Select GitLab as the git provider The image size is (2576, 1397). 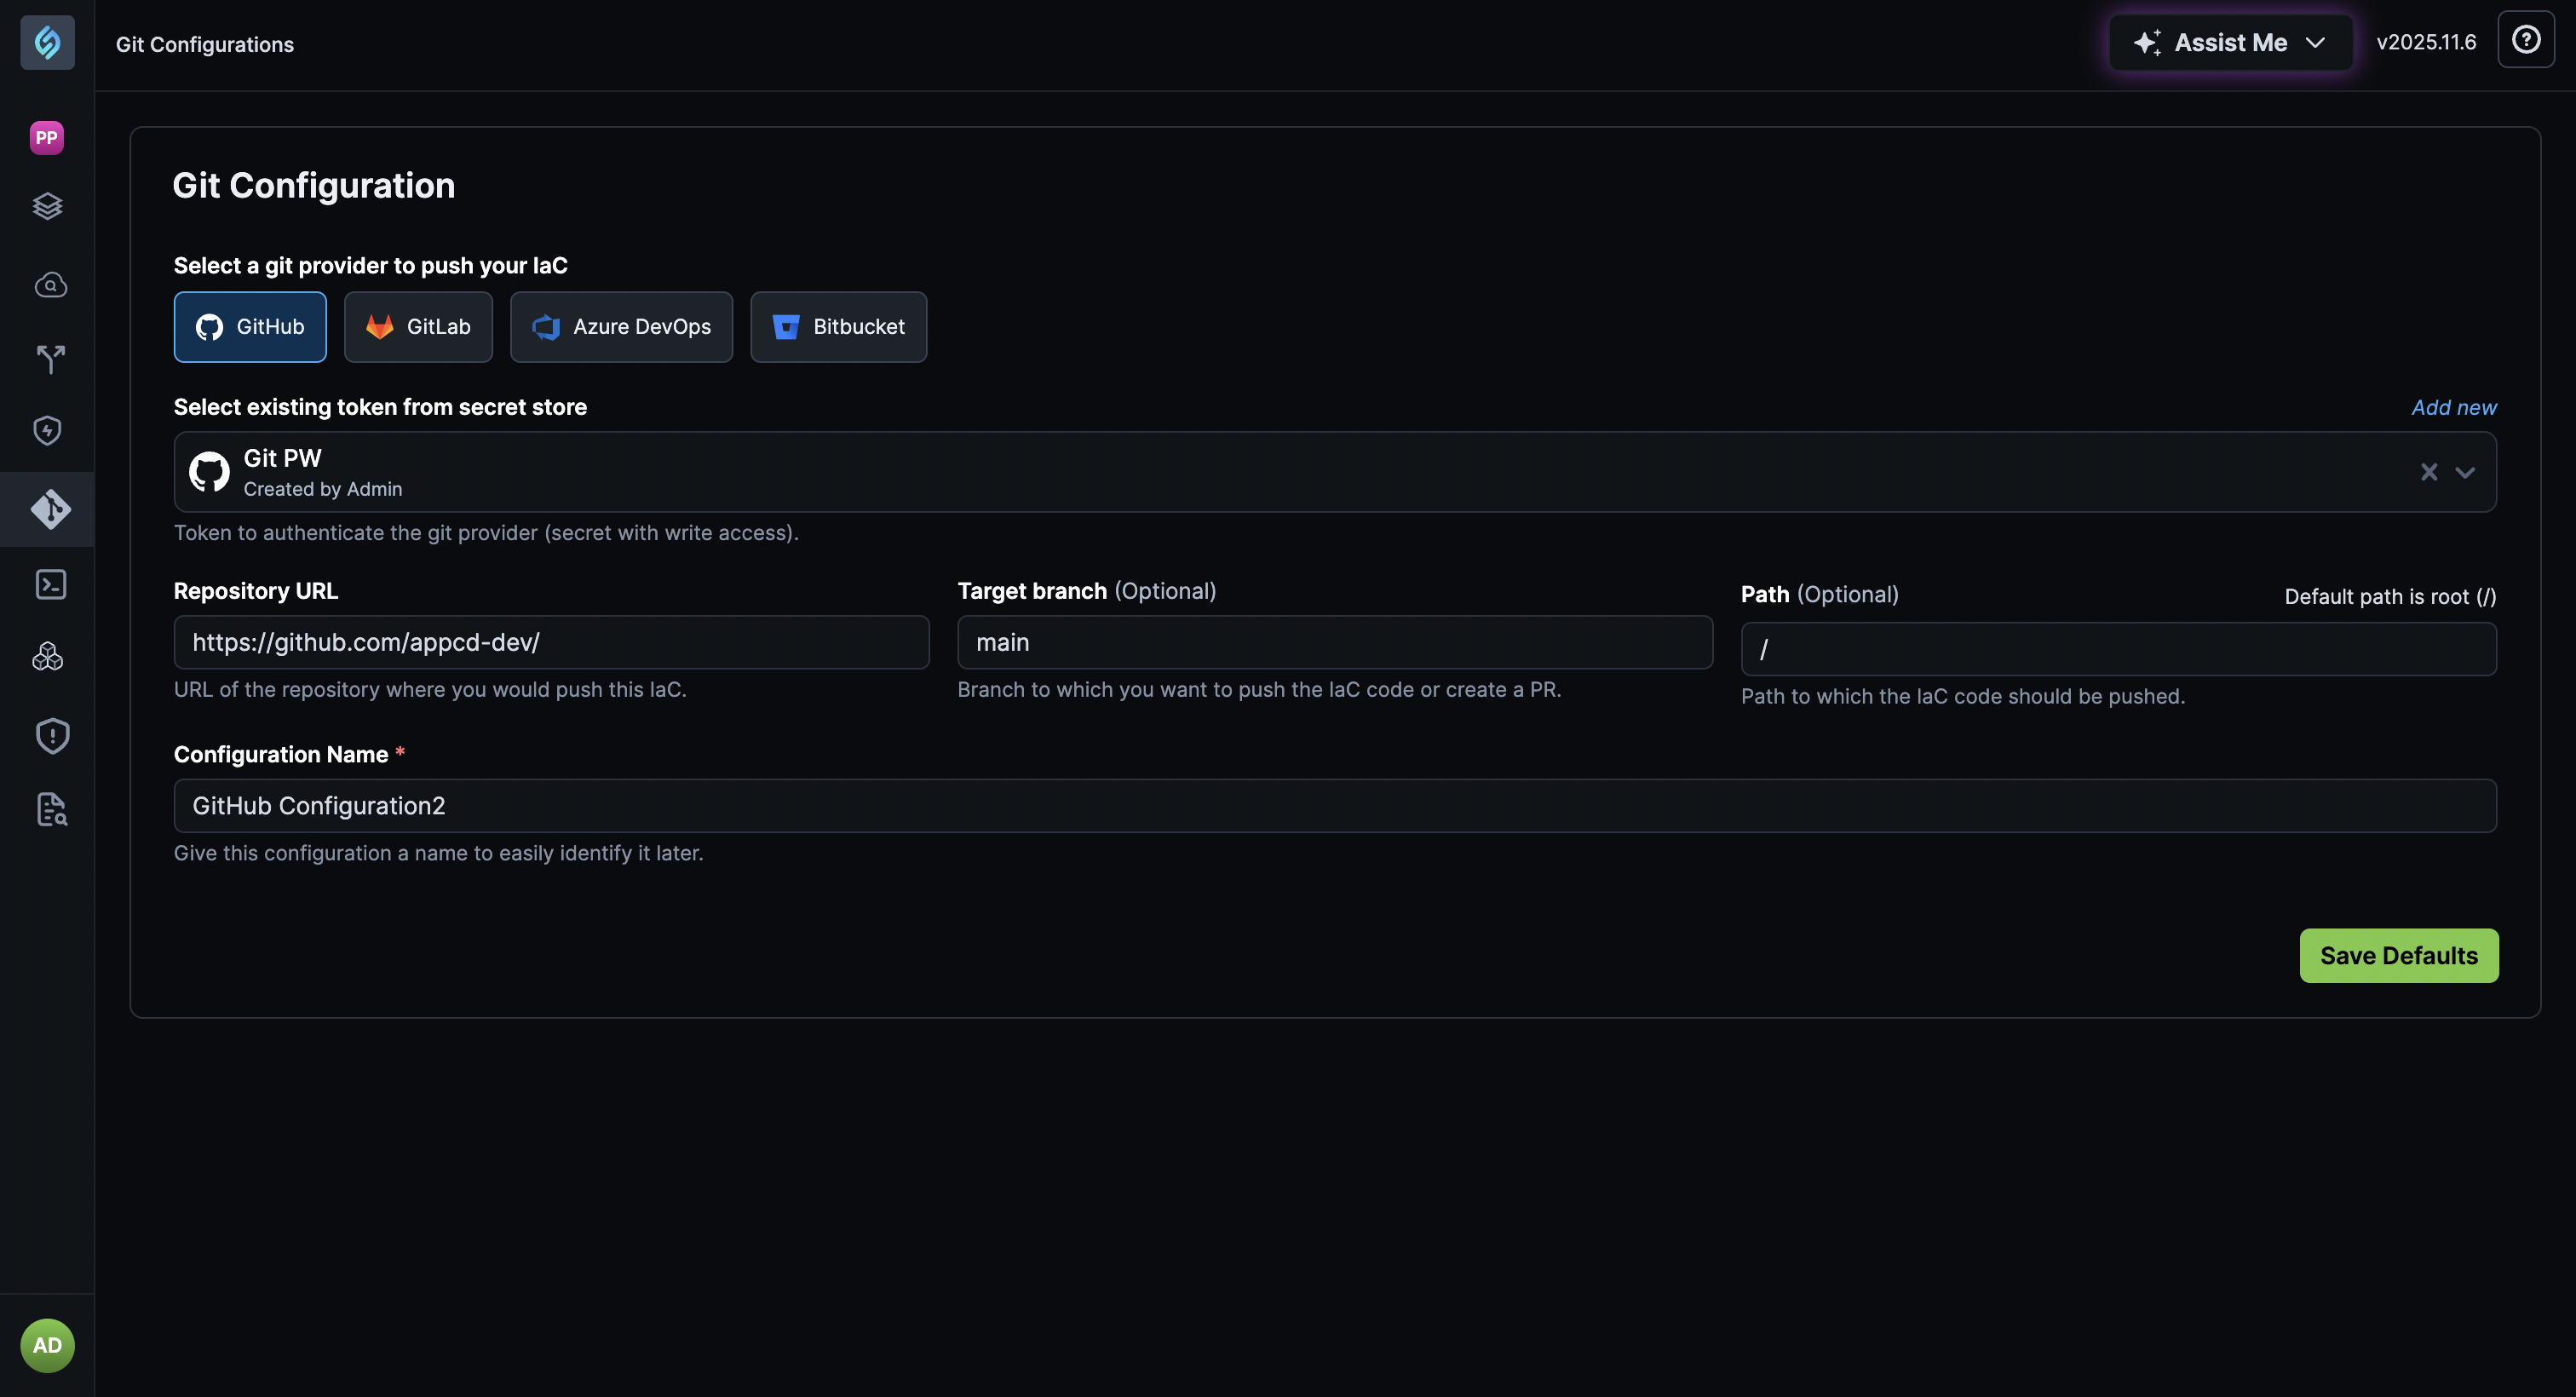418,327
